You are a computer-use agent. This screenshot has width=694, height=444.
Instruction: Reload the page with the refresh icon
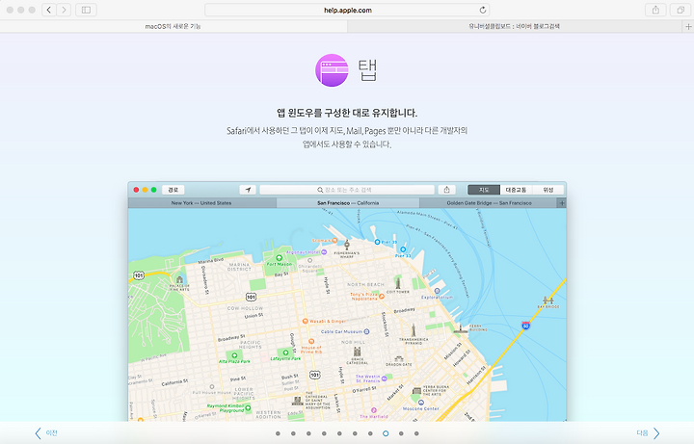[x=483, y=10]
